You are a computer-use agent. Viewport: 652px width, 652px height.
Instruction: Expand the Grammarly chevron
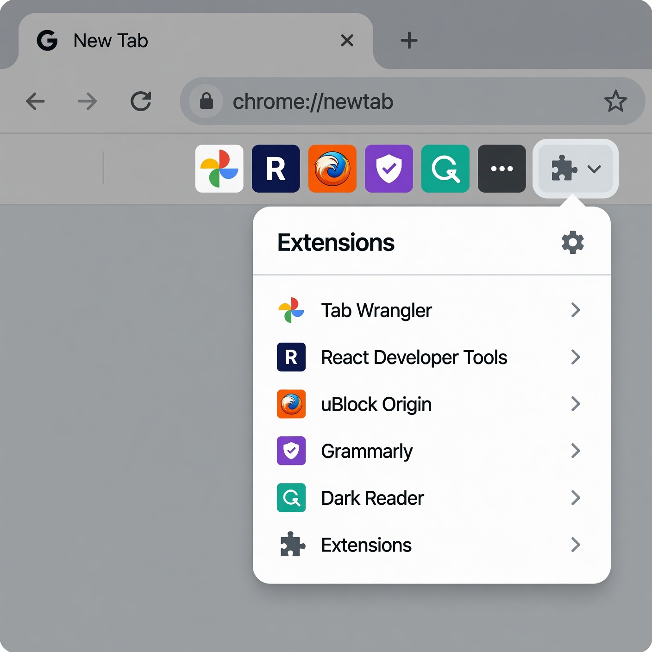pos(576,451)
